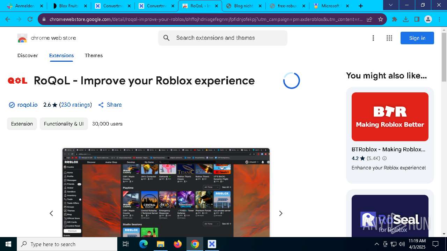Open the volume control in the tray
This screenshot has width=447, height=251.
[402, 244]
